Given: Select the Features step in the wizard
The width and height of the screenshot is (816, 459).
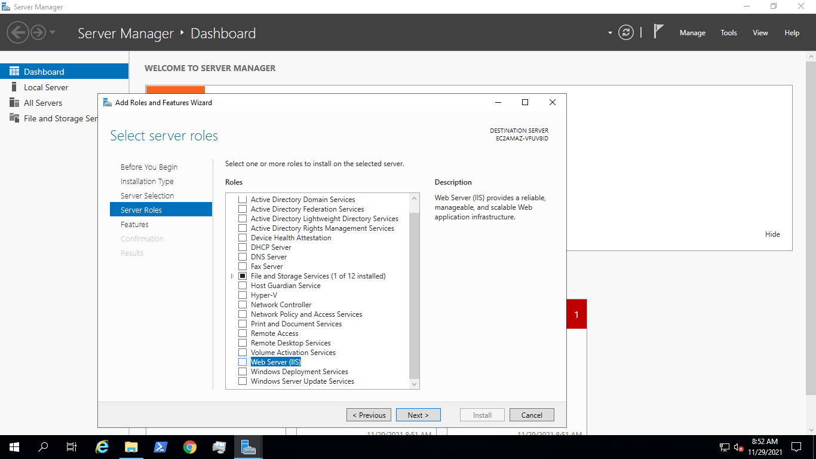Looking at the screenshot, I should [x=134, y=224].
